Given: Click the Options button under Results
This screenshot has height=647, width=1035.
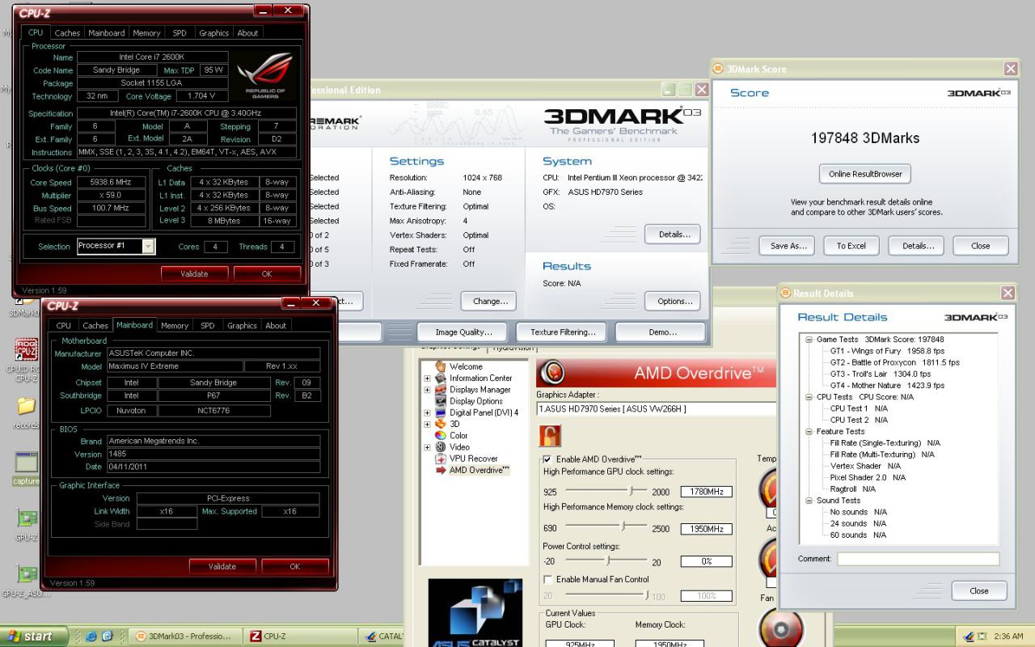Looking at the screenshot, I should tap(673, 302).
